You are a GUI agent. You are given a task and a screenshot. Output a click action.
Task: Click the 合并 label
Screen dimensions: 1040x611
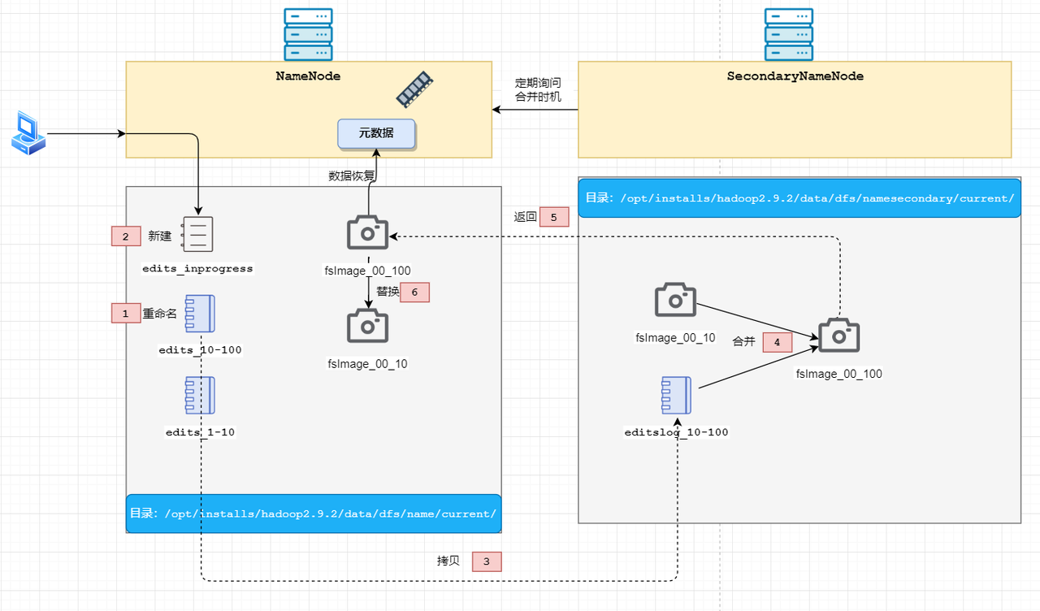[744, 341]
